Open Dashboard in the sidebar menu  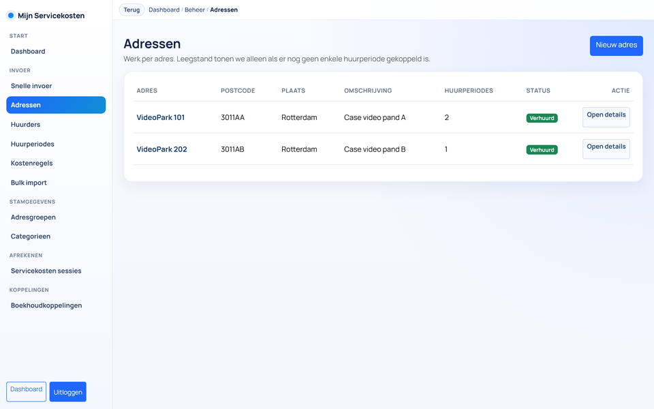pos(28,52)
